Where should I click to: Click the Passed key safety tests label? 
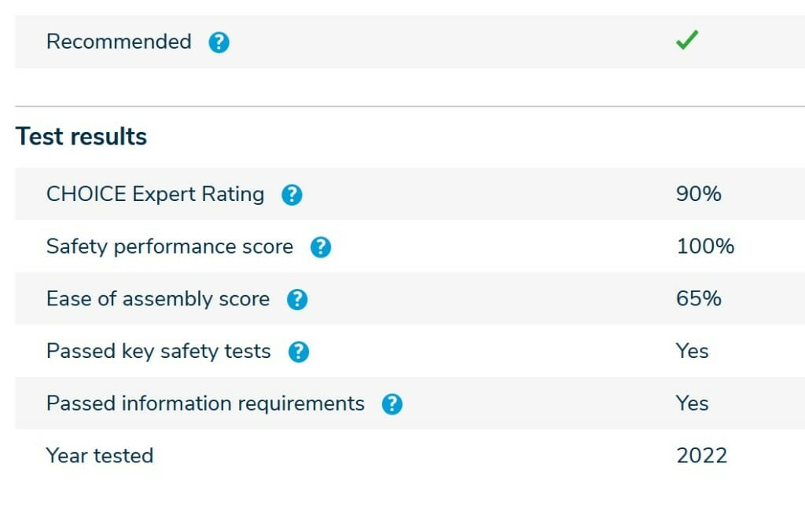coord(158,351)
